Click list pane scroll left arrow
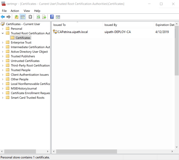The width and height of the screenshot is (179, 160). click(x=54, y=151)
